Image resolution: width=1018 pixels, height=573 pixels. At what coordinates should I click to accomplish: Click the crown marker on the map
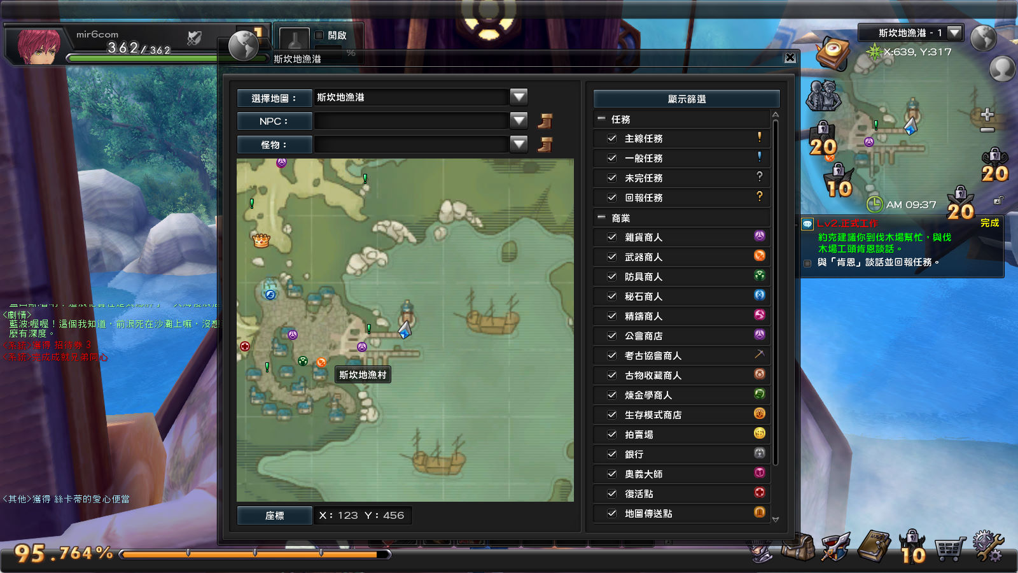pyautogui.click(x=261, y=240)
